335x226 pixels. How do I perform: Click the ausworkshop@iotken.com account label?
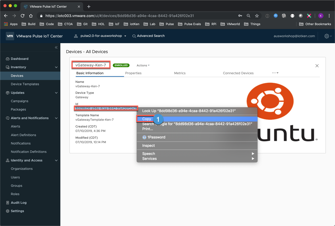click(x=294, y=36)
